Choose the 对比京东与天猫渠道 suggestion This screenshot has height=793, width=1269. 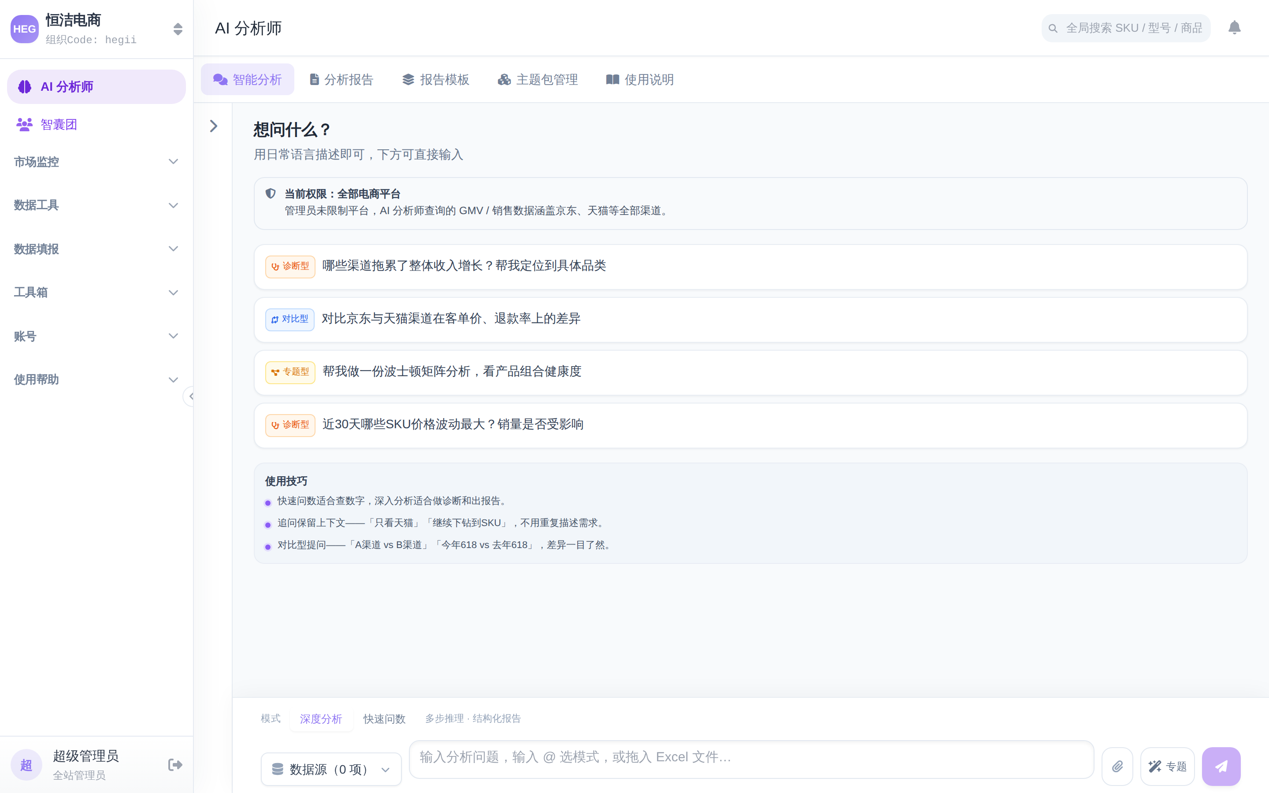(x=750, y=319)
